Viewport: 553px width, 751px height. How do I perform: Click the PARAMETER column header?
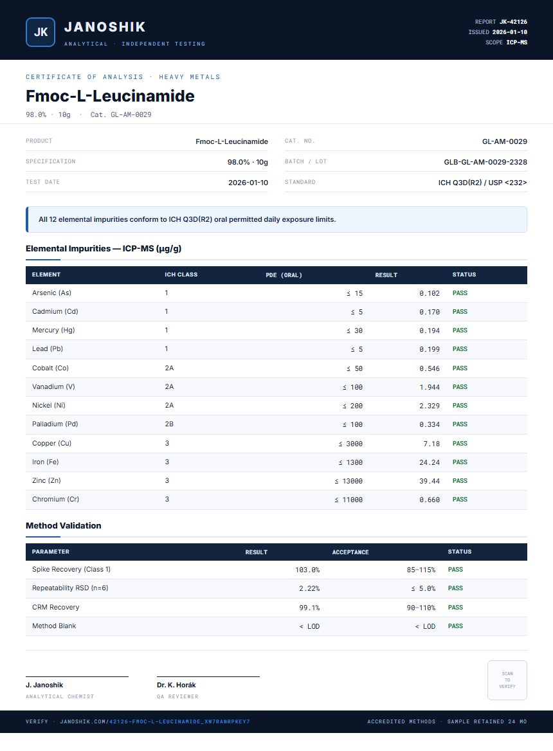[51, 552]
